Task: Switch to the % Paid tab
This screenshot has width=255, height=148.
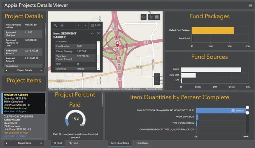Action: pyautogui.click(x=58, y=143)
